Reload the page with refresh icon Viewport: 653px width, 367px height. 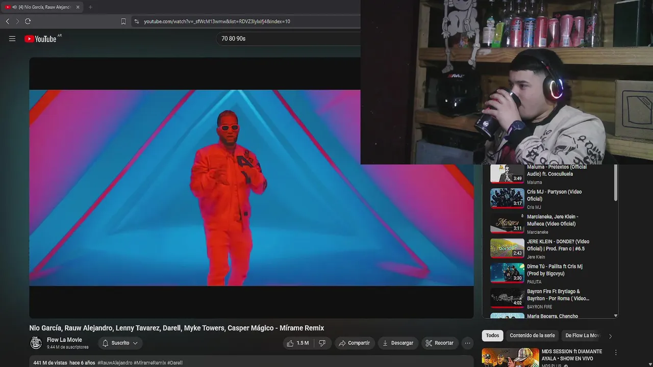coord(28,21)
